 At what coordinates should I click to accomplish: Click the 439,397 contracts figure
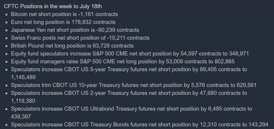point(21,117)
